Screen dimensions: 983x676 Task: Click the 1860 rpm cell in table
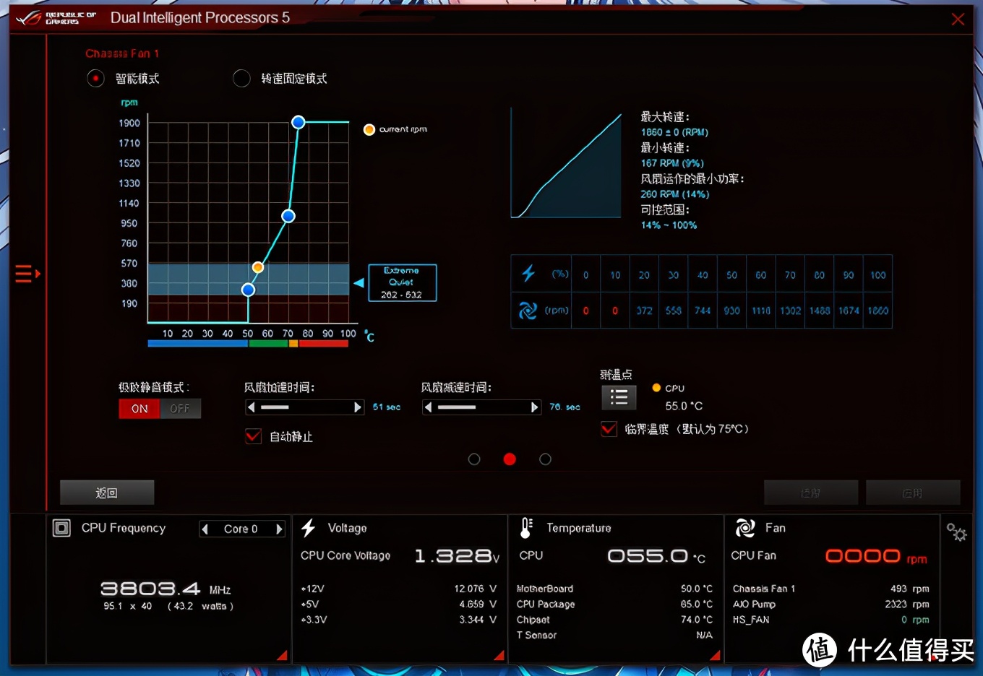[877, 311]
